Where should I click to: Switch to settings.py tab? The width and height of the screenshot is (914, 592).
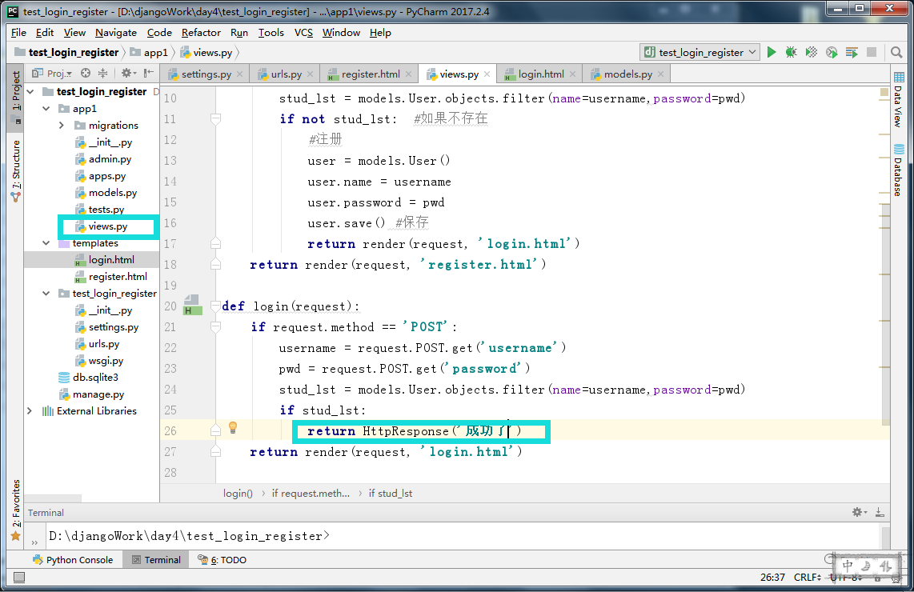click(206, 74)
